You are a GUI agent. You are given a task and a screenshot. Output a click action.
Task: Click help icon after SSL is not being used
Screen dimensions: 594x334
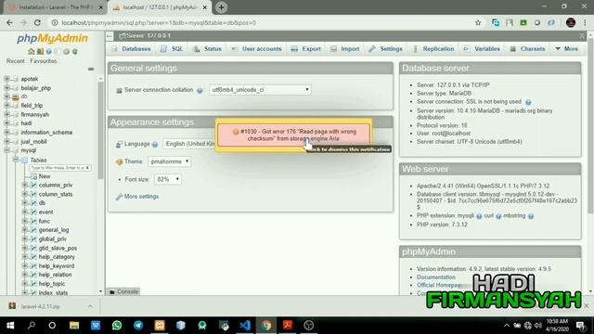528,102
